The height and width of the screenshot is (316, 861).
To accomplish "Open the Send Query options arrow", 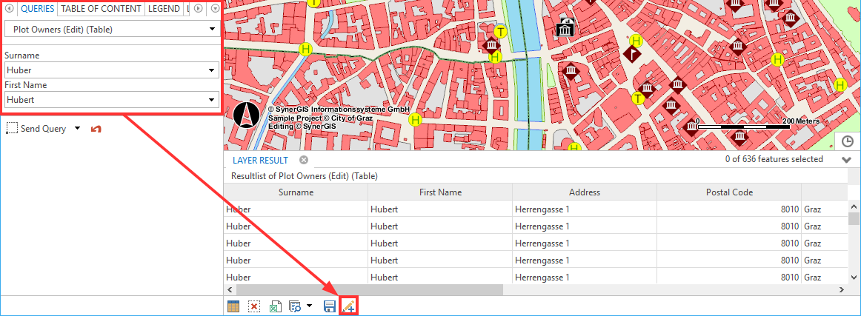I will (x=78, y=129).
